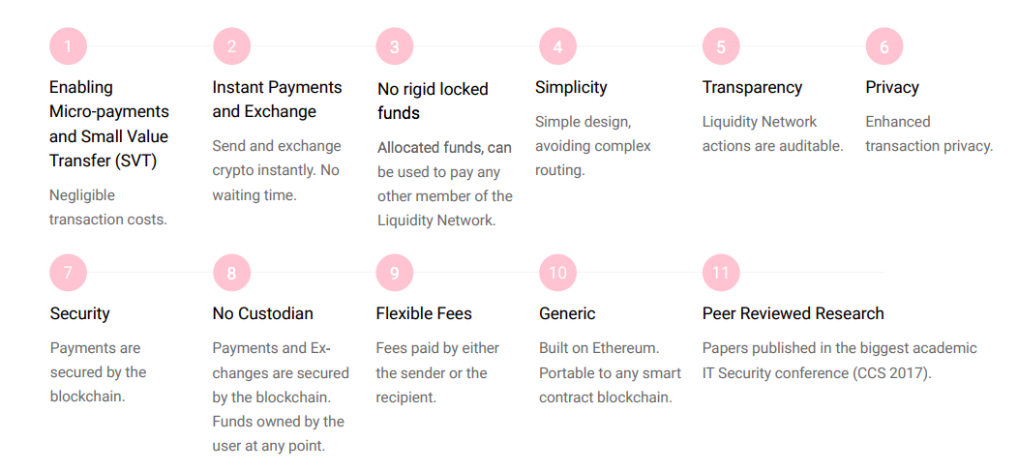Select the No Custodian heading
Image resolution: width=1018 pixels, height=470 pixels.
point(263,313)
